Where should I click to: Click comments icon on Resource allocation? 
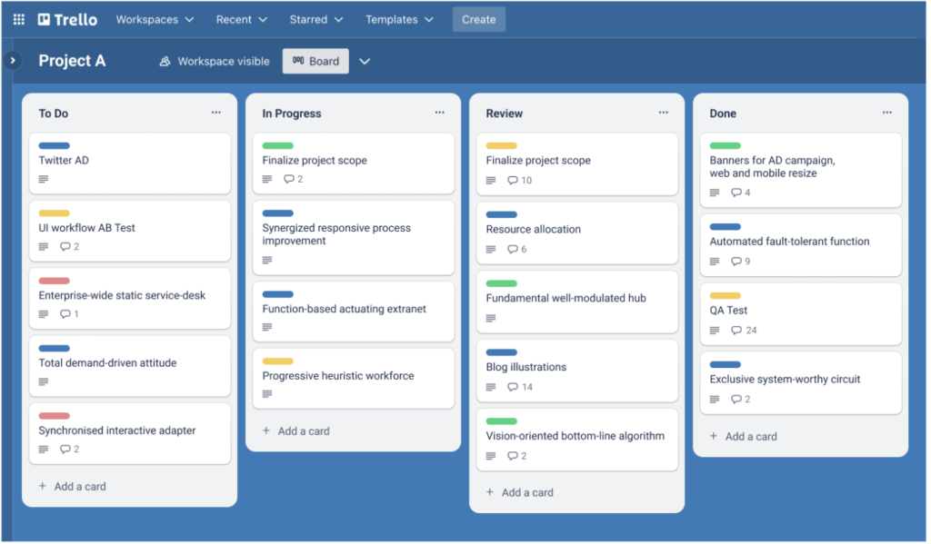(x=513, y=249)
